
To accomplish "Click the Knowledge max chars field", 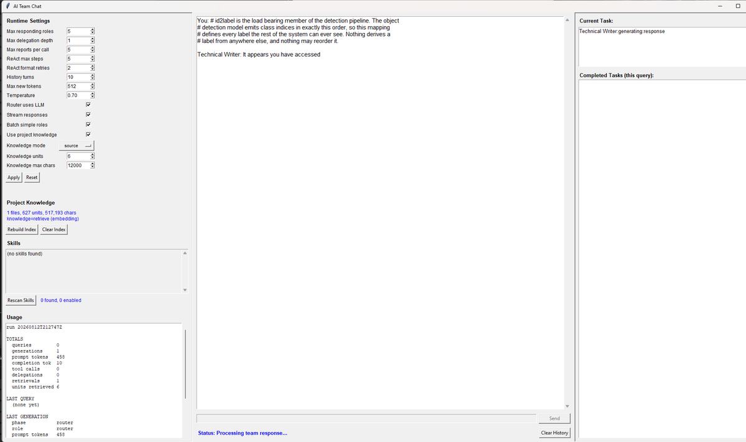I will 78,165.
